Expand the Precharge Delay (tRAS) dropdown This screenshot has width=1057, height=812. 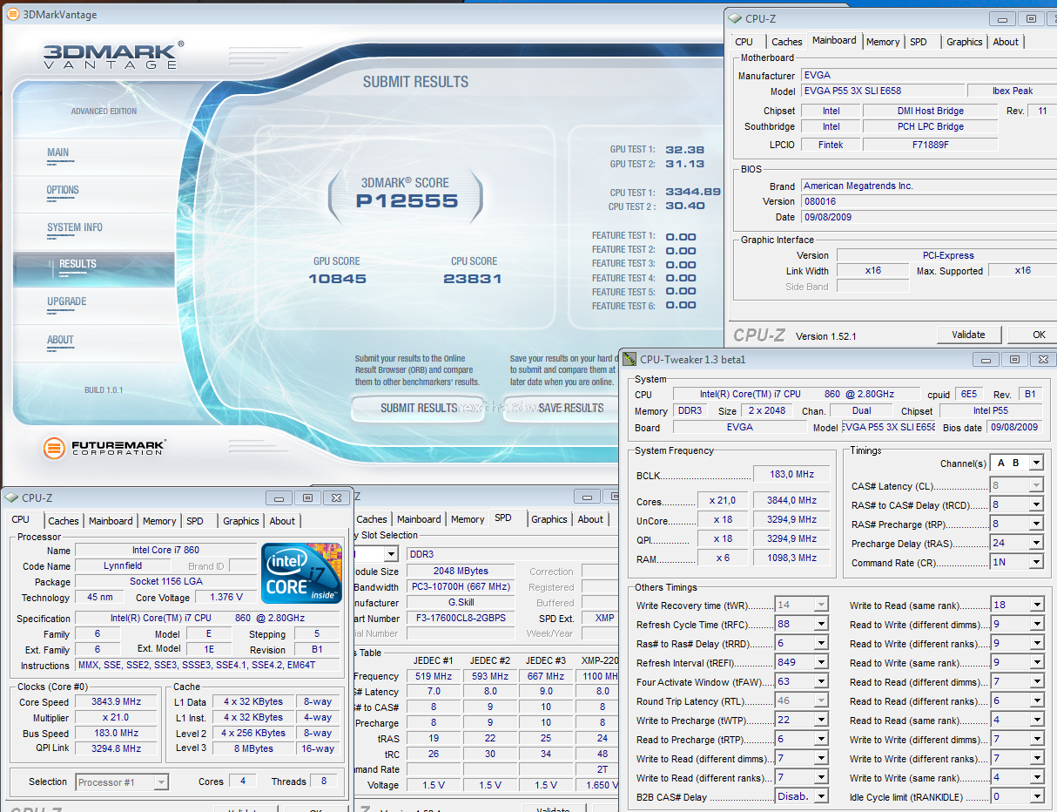coord(1036,543)
